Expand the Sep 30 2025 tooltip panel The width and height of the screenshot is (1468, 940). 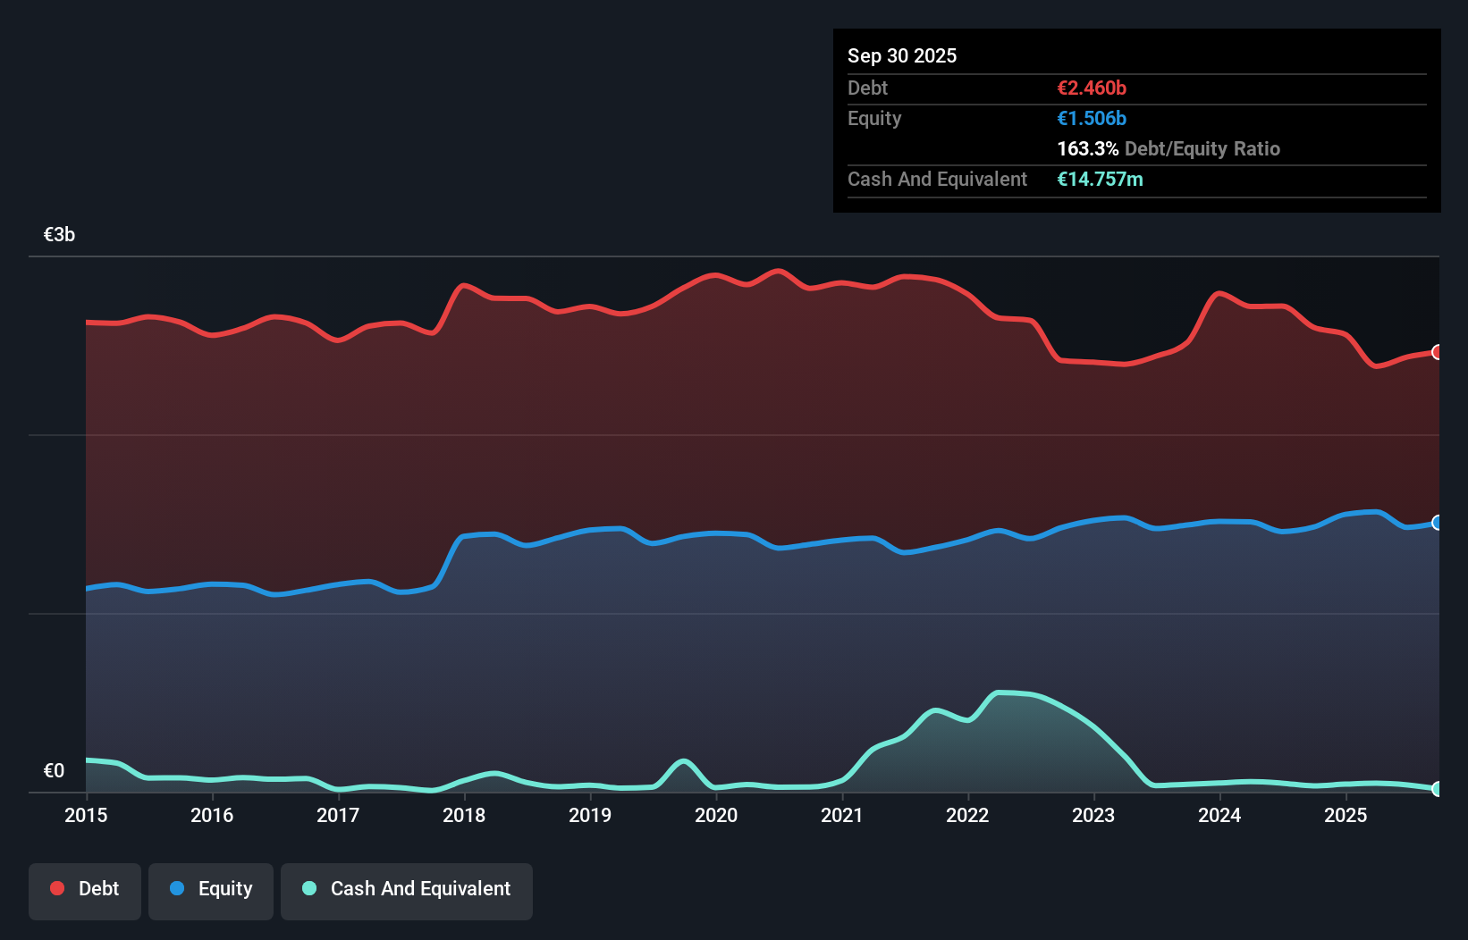tap(902, 55)
